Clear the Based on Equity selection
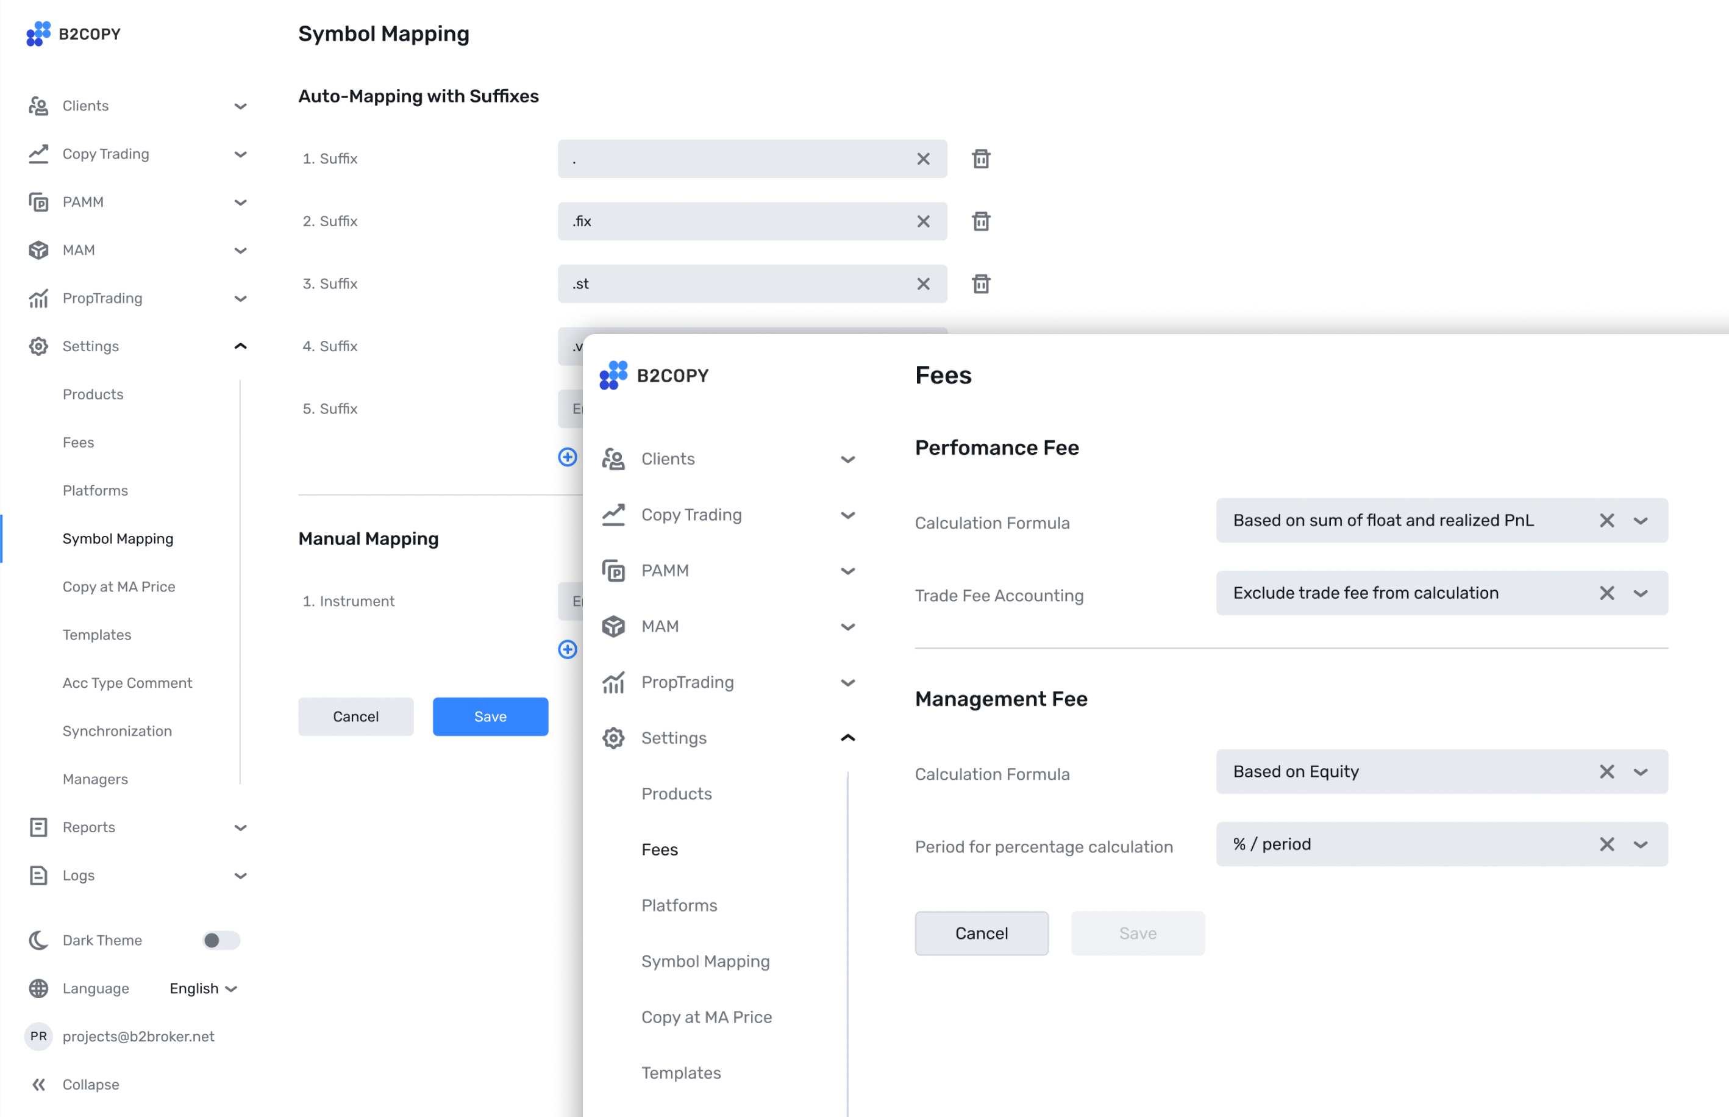Image resolution: width=1729 pixels, height=1117 pixels. pyautogui.click(x=1606, y=772)
